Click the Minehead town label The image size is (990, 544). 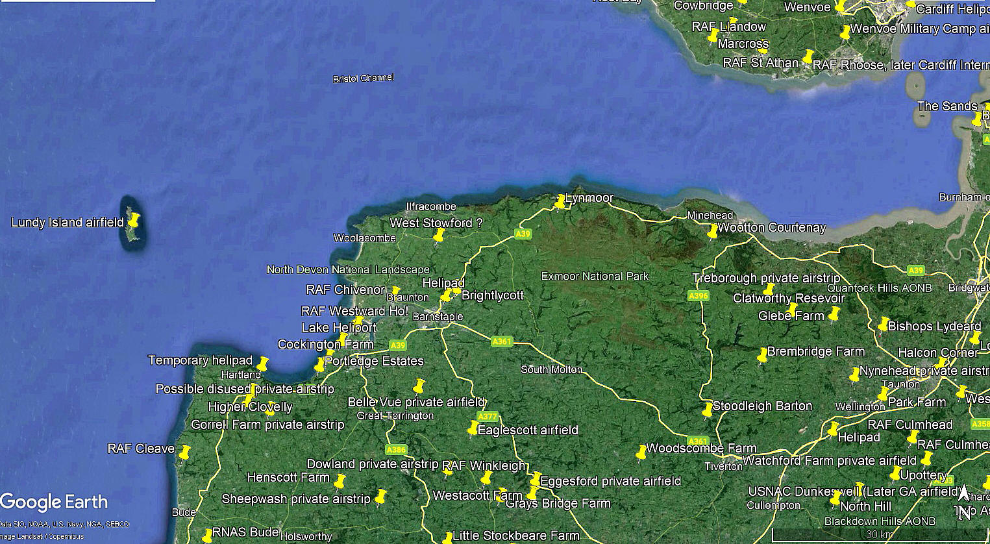pyautogui.click(x=710, y=215)
